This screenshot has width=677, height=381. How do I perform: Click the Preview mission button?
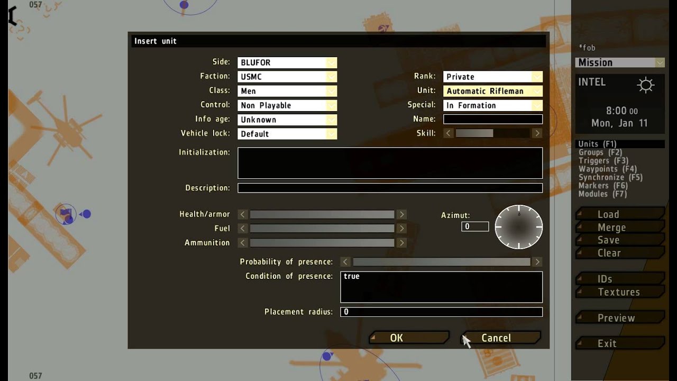pyautogui.click(x=620, y=318)
